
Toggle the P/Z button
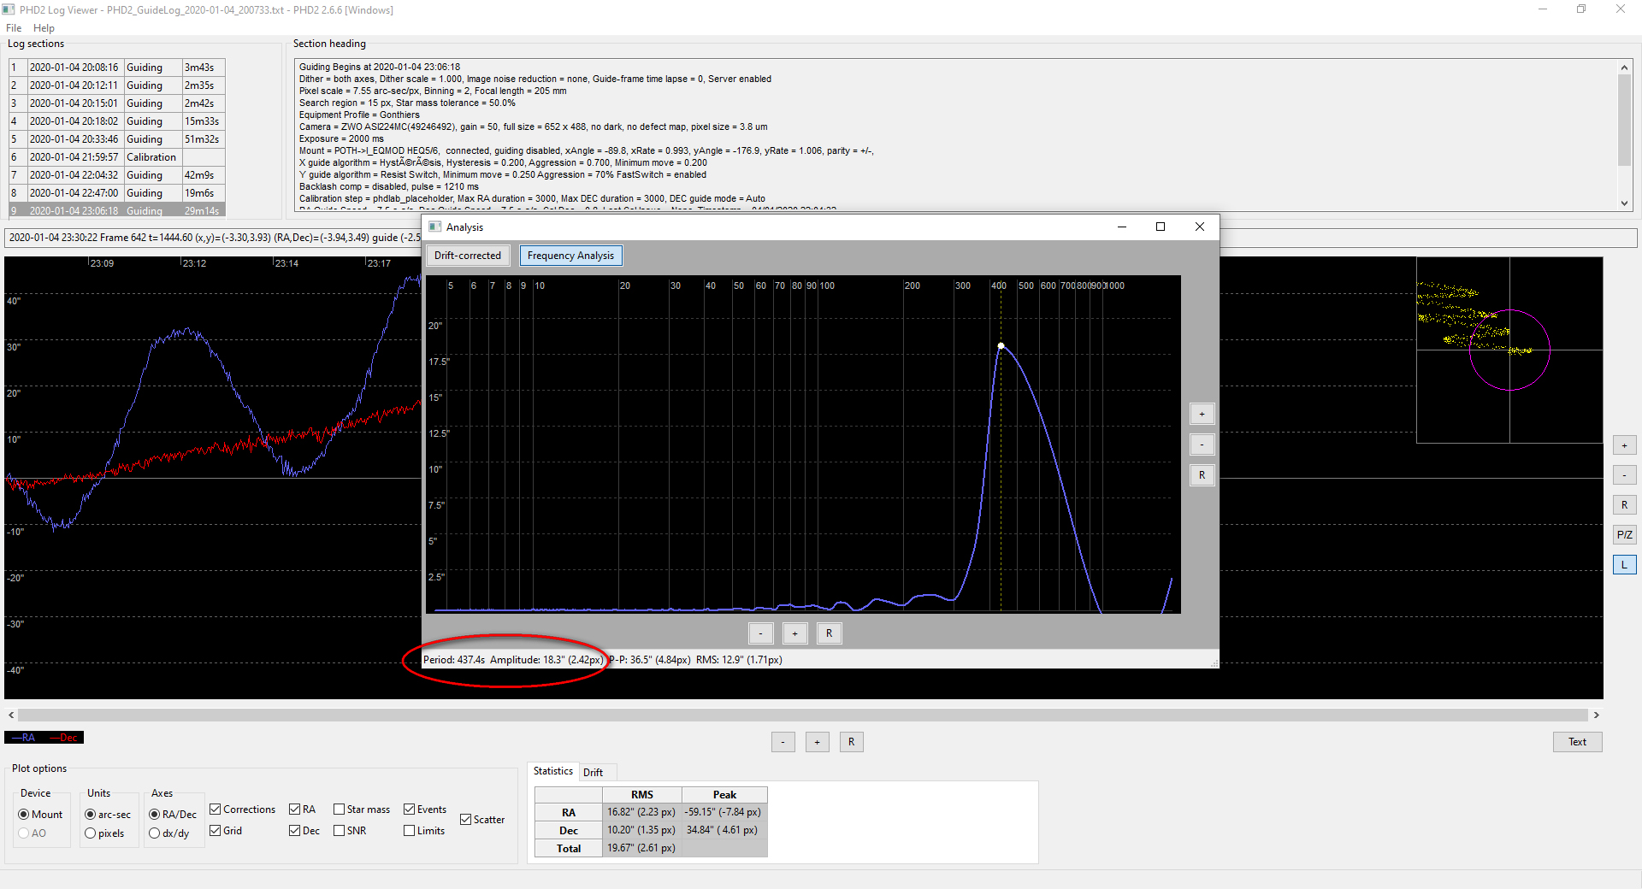coord(1624,535)
